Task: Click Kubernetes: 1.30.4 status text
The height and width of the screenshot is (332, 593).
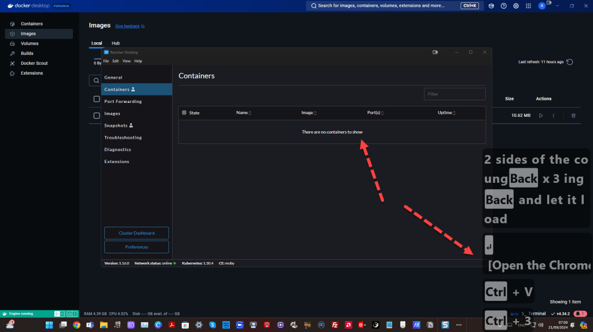Action: (x=197, y=263)
